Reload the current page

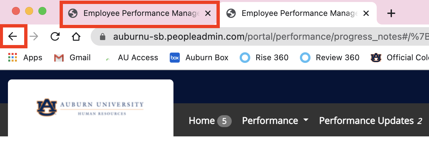click(x=55, y=36)
